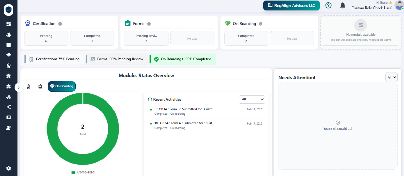Open the Forms Pending Revi.. 2 tile
Image resolution: width=404 pixels, height=176 pixels.
[x=146, y=38]
